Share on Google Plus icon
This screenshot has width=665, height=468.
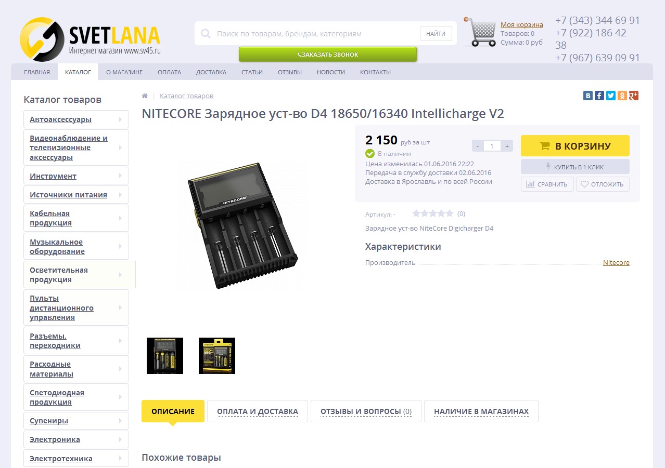point(634,96)
